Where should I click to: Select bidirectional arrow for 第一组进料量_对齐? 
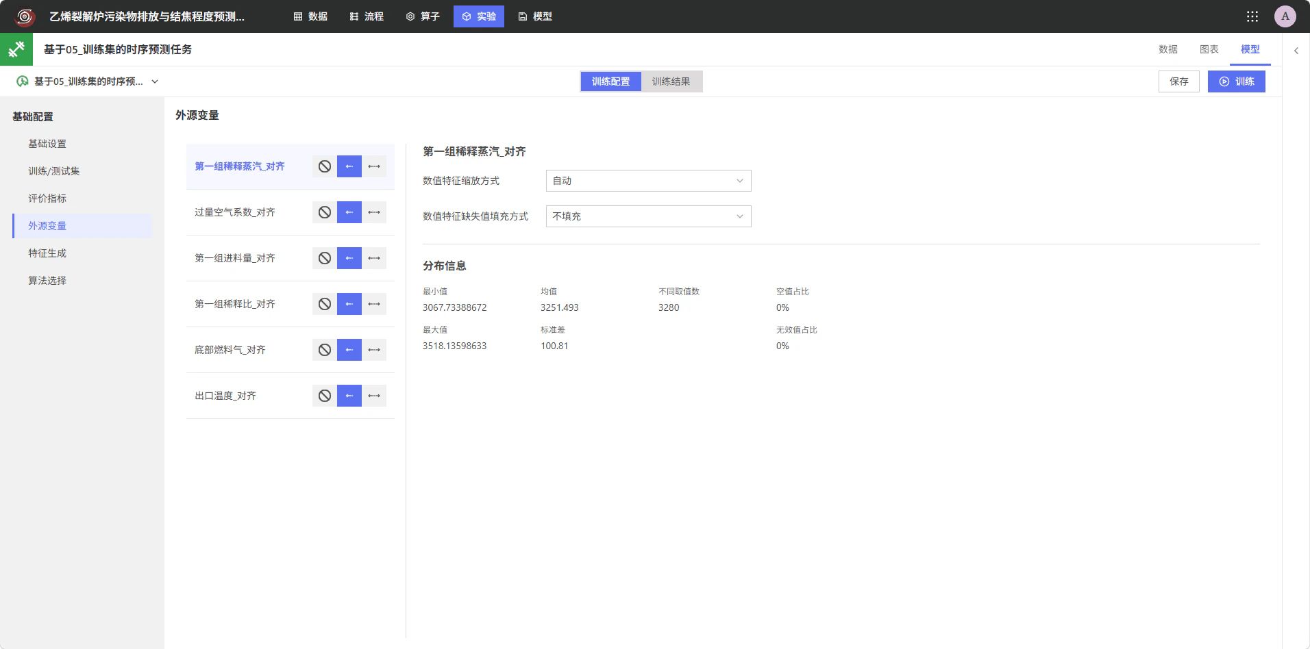point(374,258)
